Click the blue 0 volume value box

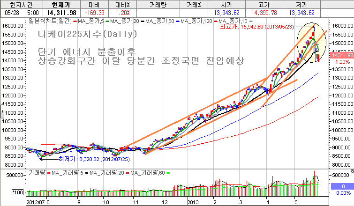[343, 186]
